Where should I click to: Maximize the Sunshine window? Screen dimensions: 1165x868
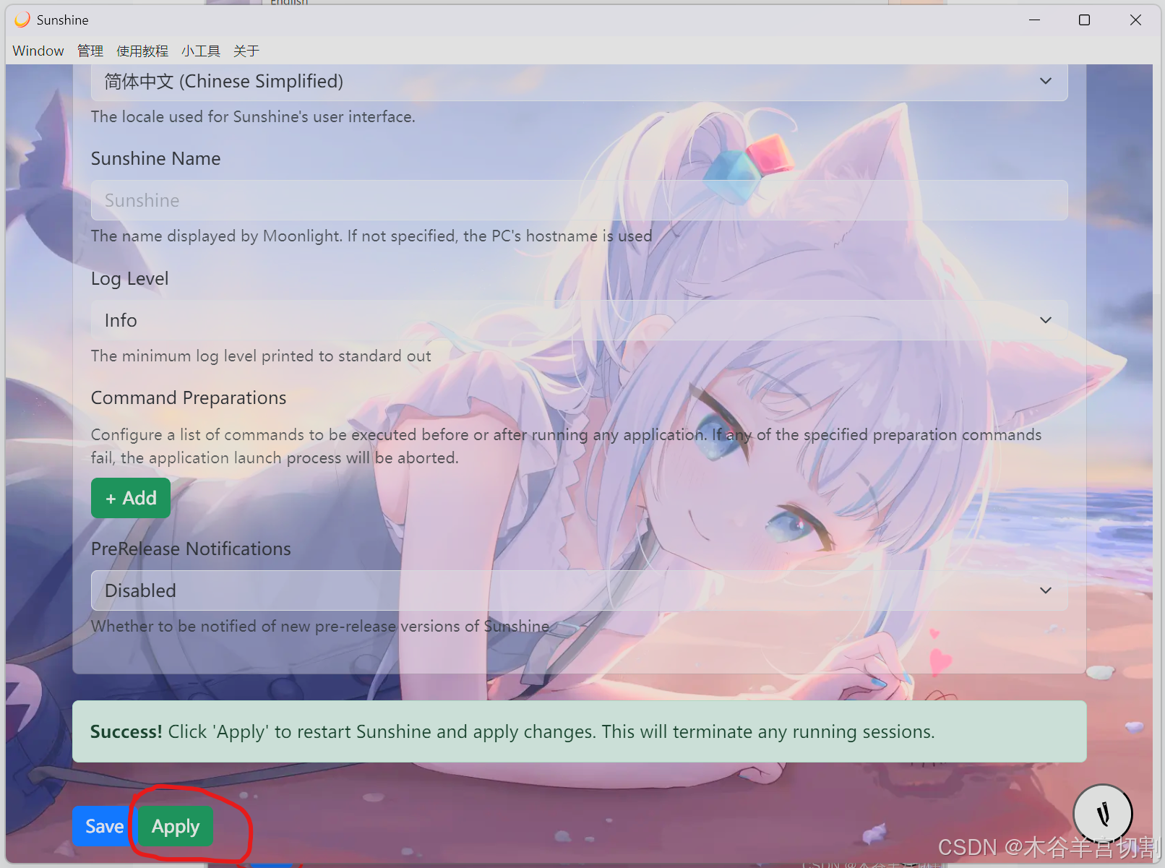pos(1084,20)
